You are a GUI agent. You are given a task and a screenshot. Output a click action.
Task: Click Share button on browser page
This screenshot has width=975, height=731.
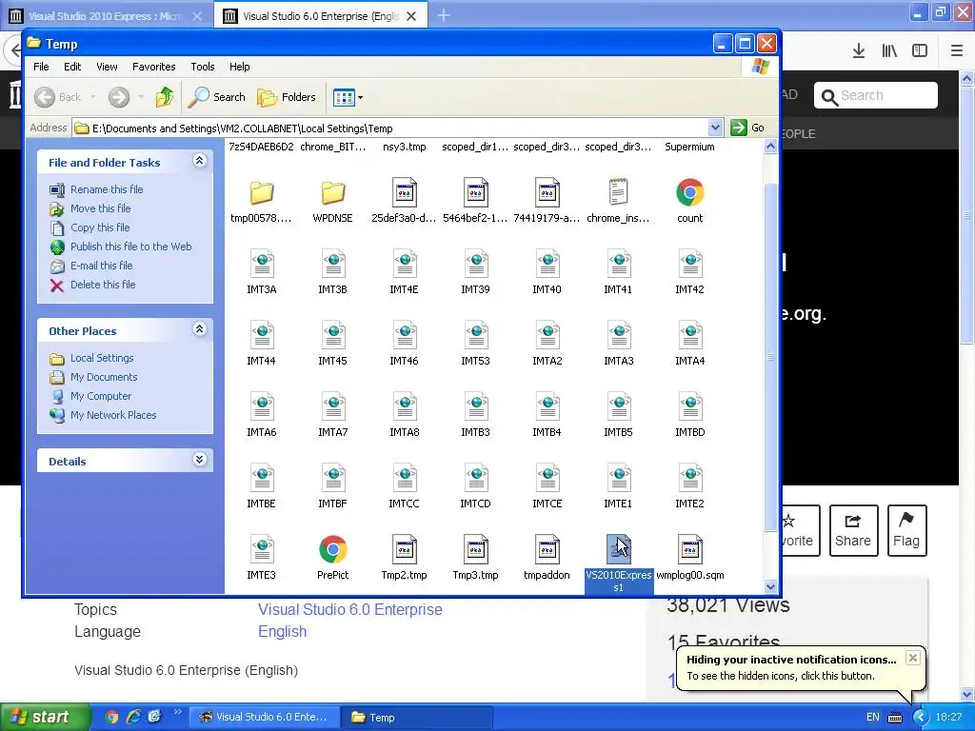853,530
